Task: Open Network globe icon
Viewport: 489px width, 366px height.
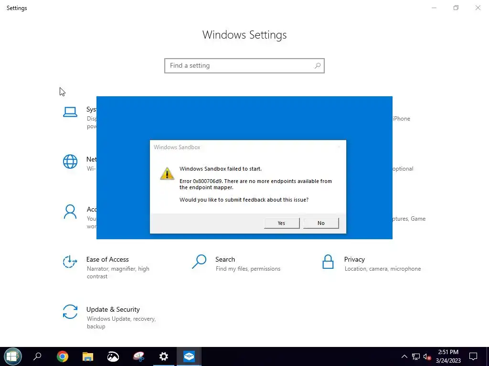Action: [x=70, y=162]
